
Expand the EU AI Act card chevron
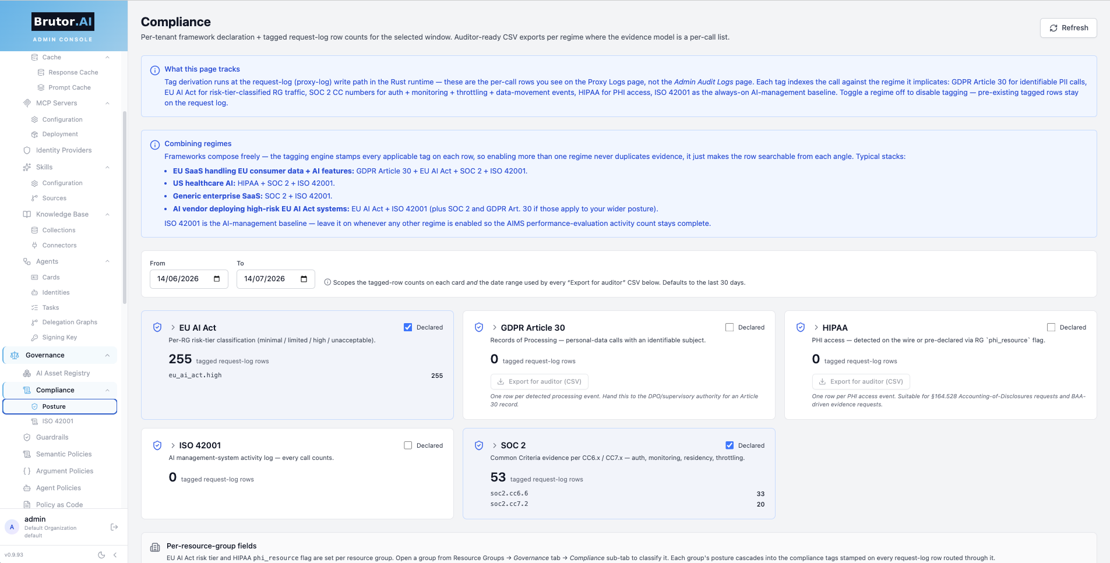tap(173, 328)
